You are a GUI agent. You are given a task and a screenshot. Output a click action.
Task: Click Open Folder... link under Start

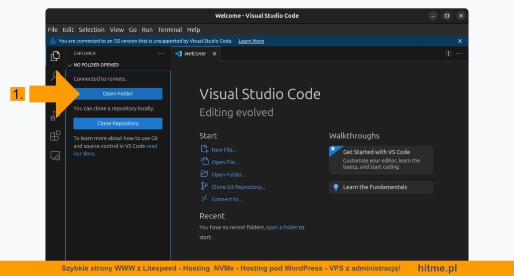tap(228, 175)
